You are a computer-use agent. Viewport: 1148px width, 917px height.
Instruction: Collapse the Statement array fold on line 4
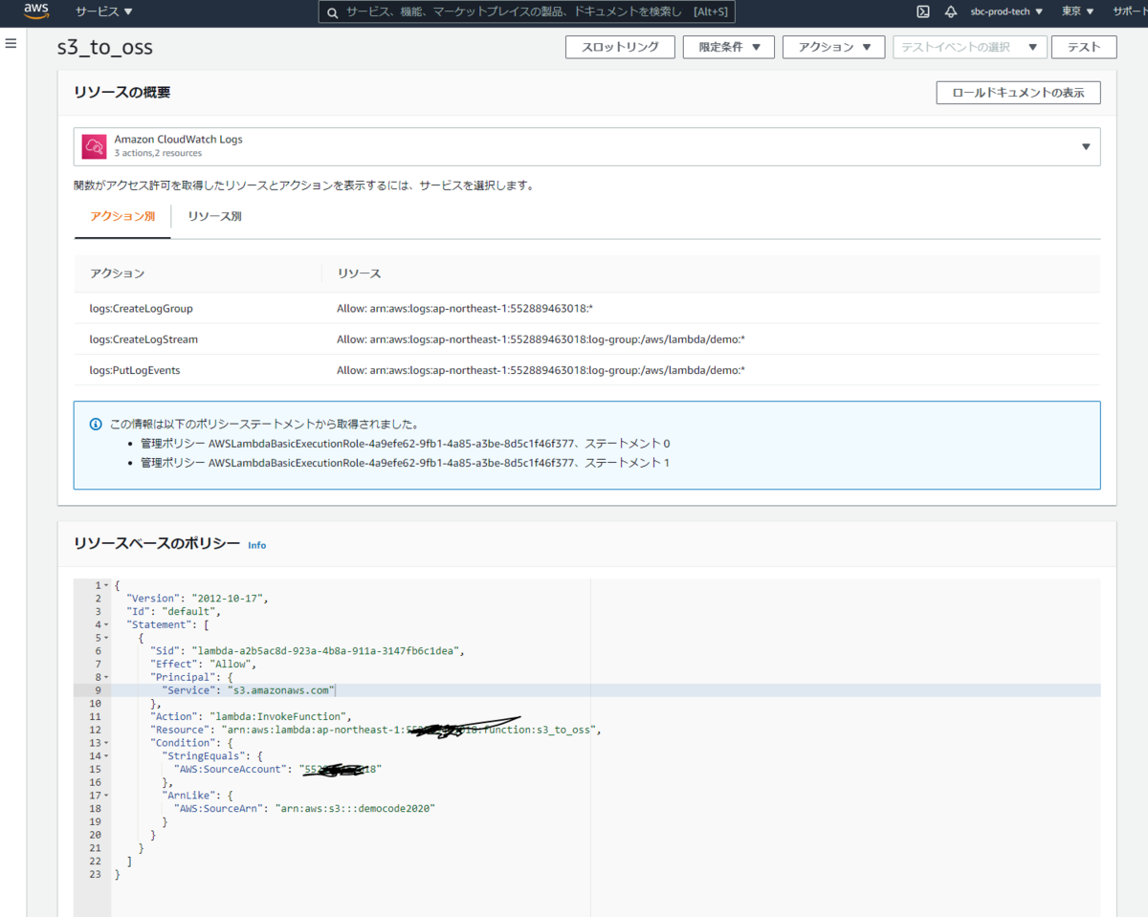106,624
